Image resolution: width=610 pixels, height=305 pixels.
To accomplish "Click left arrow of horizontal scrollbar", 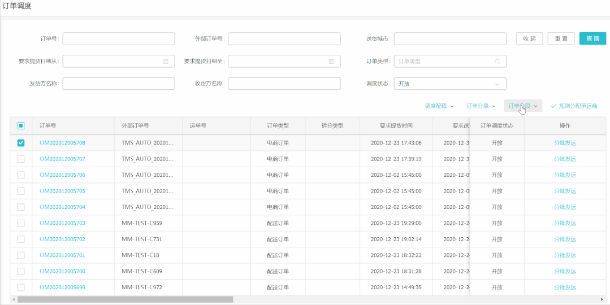I will click(x=14, y=299).
